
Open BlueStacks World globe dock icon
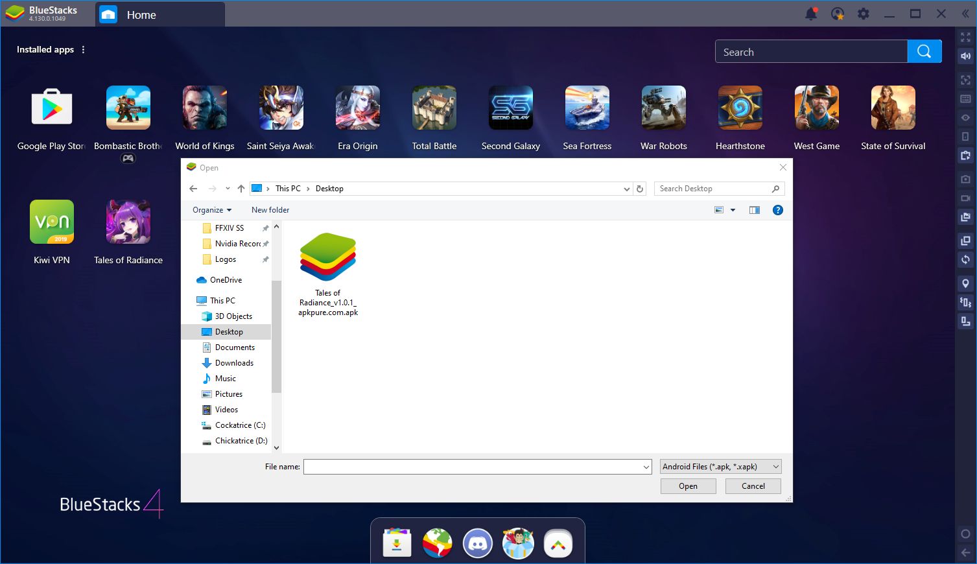pyautogui.click(x=438, y=543)
